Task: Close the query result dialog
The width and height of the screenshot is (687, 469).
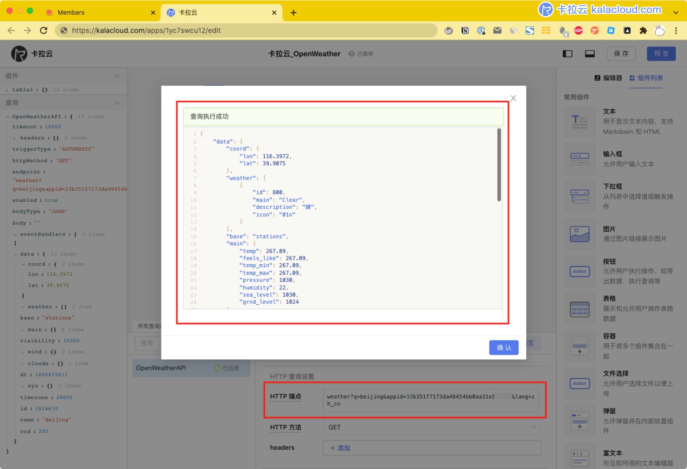Action: click(x=513, y=98)
